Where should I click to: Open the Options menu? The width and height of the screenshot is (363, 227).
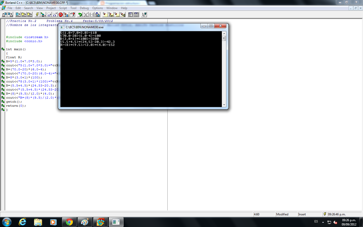(x=97, y=8)
